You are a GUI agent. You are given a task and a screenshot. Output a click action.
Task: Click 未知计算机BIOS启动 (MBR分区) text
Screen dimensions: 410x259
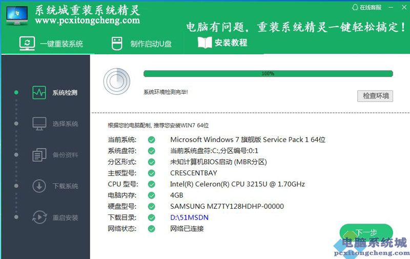coord(219,162)
